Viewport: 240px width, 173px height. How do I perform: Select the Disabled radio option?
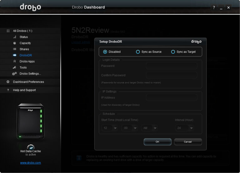pyautogui.click(x=105, y=52)
